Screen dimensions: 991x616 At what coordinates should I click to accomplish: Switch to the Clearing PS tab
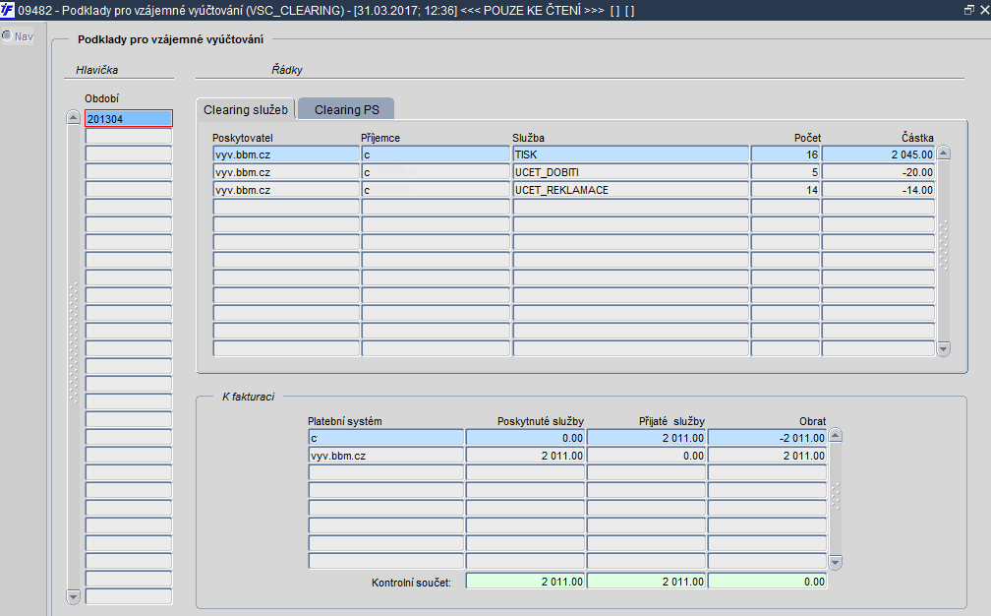(x=346, y=109)
